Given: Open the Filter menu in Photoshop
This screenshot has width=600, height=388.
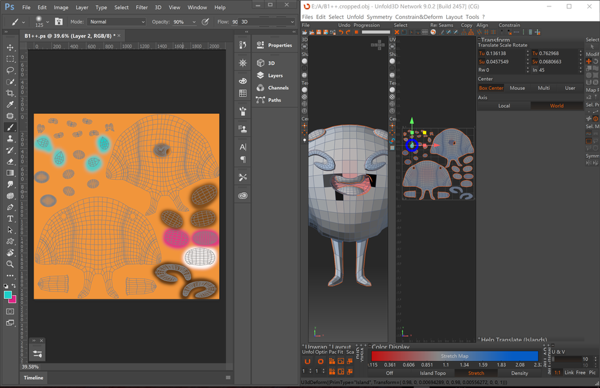Looking at the screenshot, I should tap(142, 7).
